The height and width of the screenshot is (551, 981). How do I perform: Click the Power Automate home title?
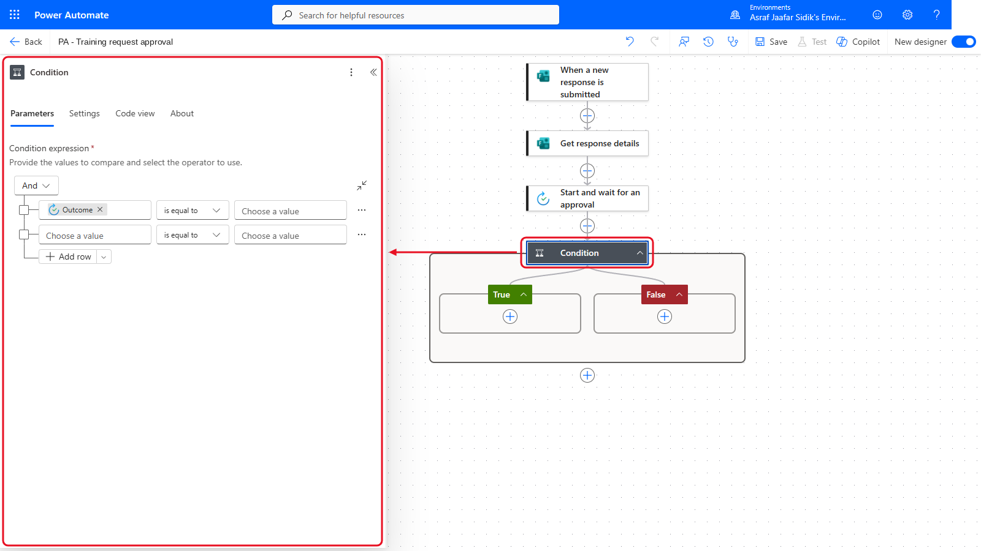pyautogui.click(x=72, y=15)
